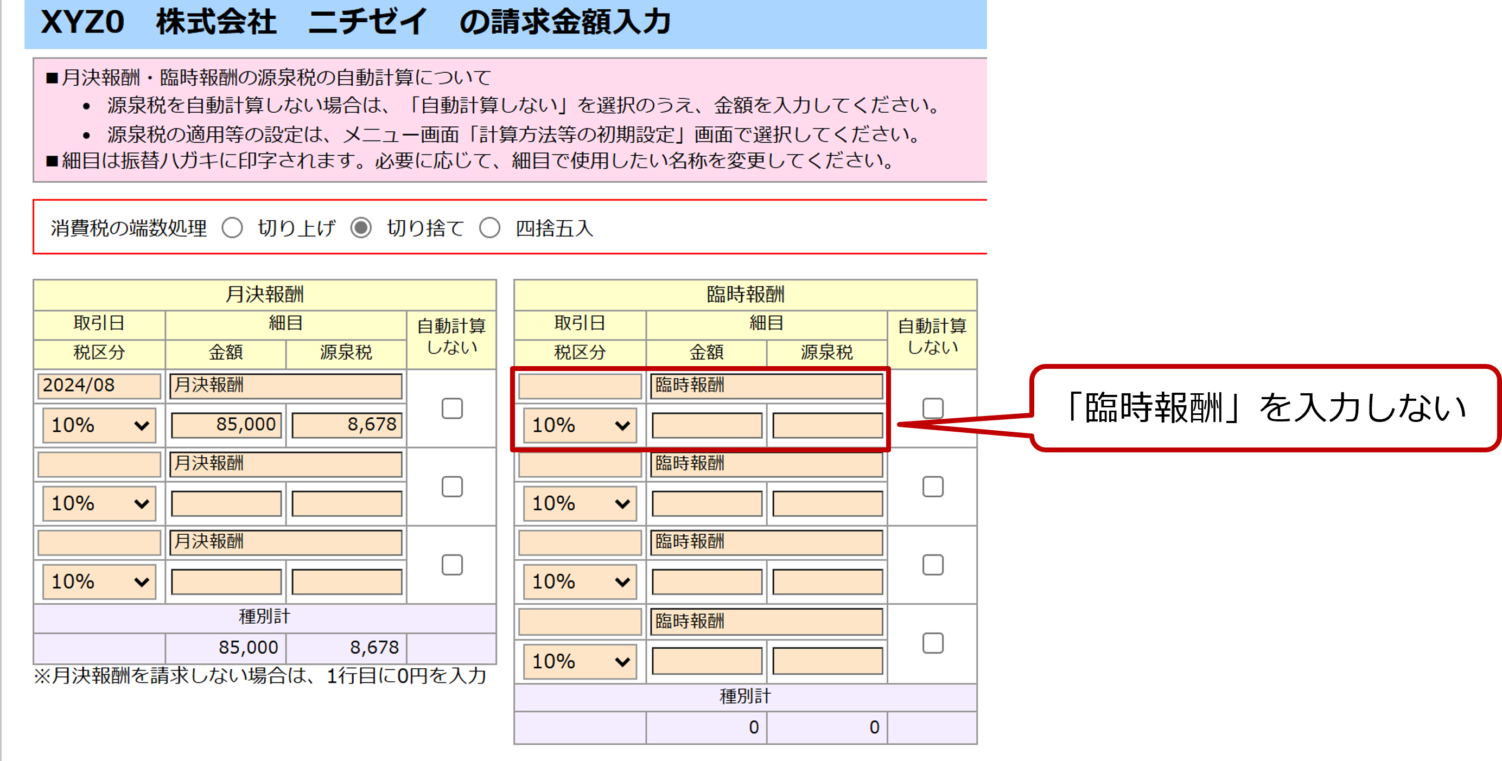Check 自動計算しない for first 月決報酬 row

pyautogui.click(x=452, y=408)
